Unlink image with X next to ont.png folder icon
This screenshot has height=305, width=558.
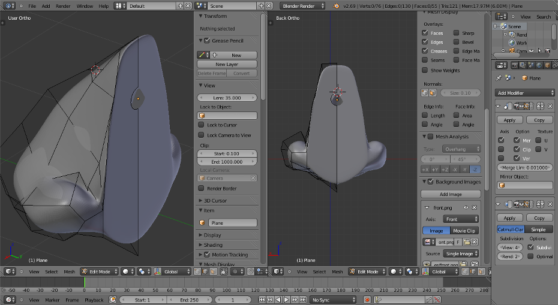coord(475,242)
